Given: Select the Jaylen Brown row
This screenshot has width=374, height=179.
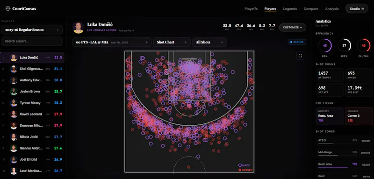Looking at the screenshot, I should coord(32,92).
